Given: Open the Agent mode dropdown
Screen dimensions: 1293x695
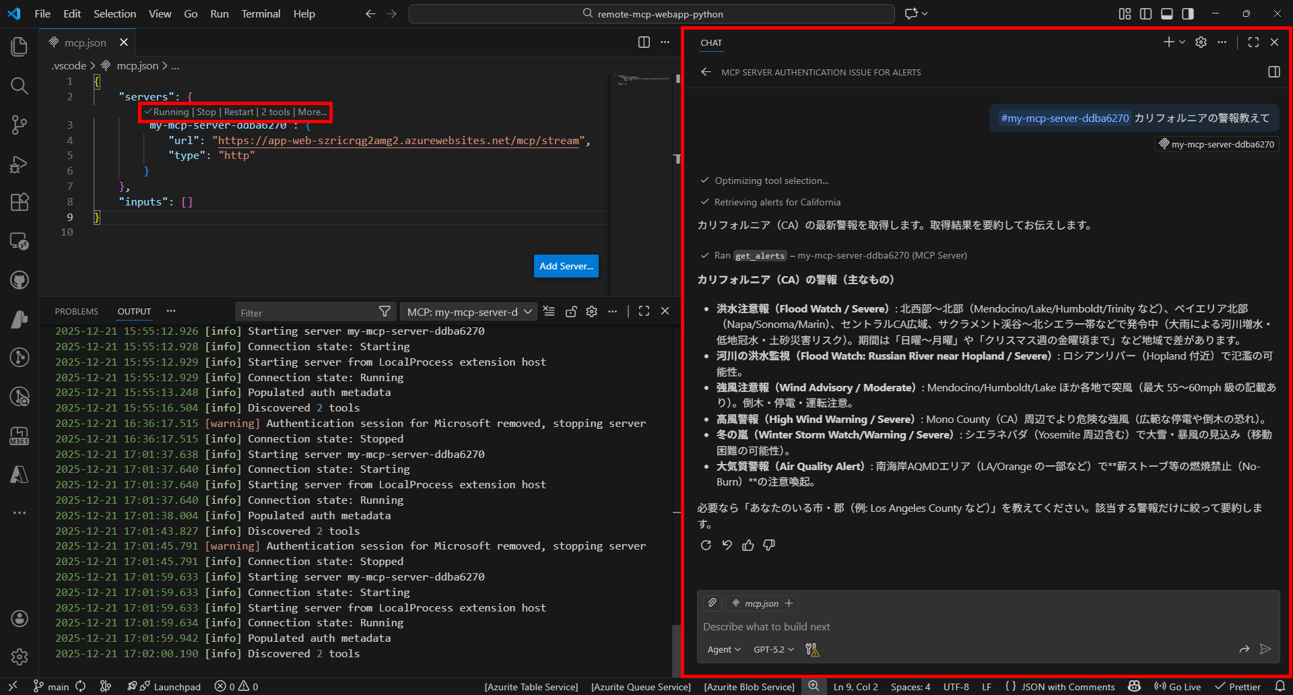Looking at the screenshot, I should click(x=723, y=650).
